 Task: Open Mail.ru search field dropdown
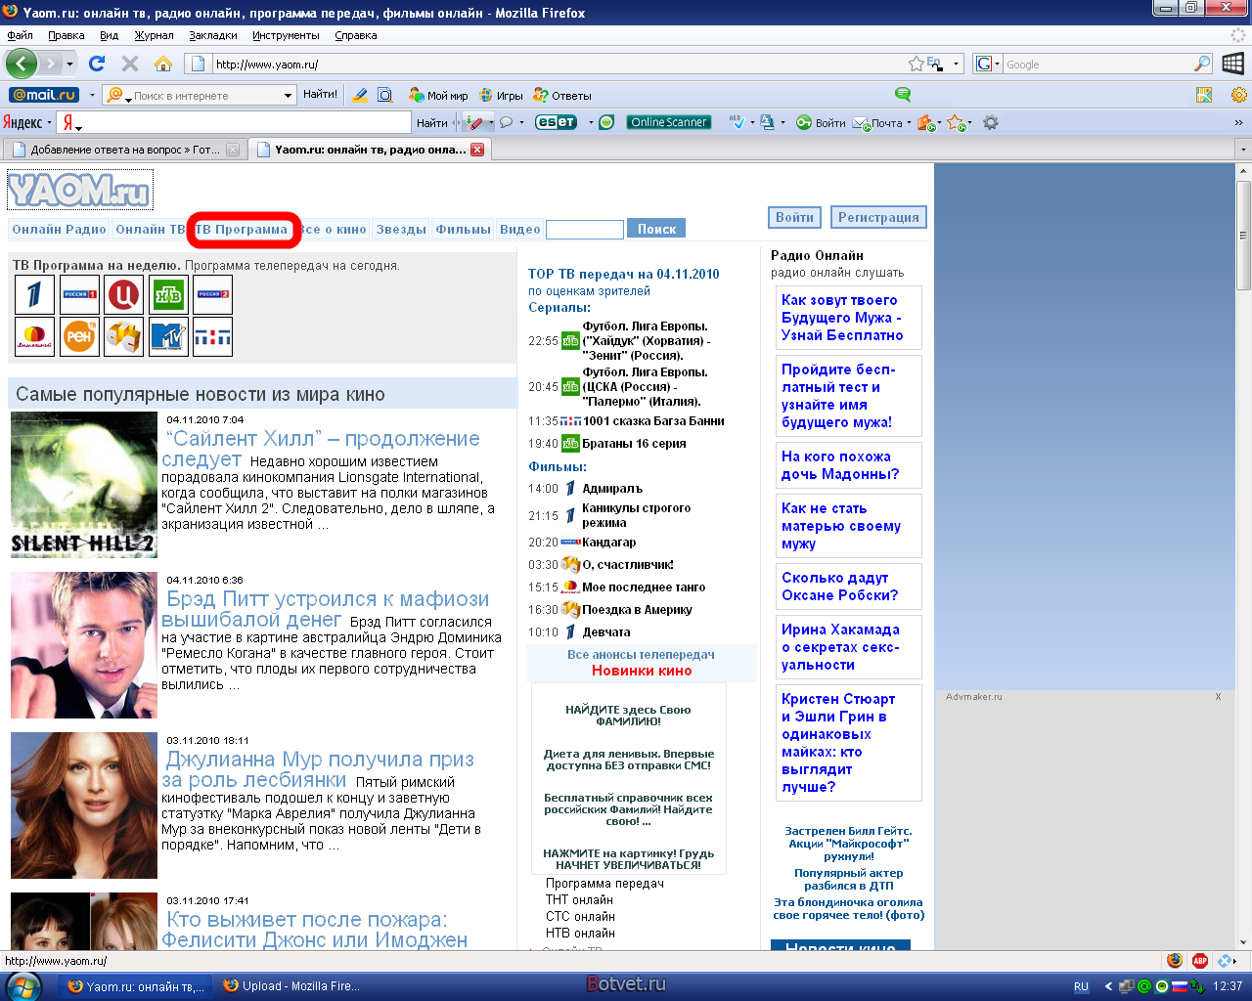click(x=289, y=95)
